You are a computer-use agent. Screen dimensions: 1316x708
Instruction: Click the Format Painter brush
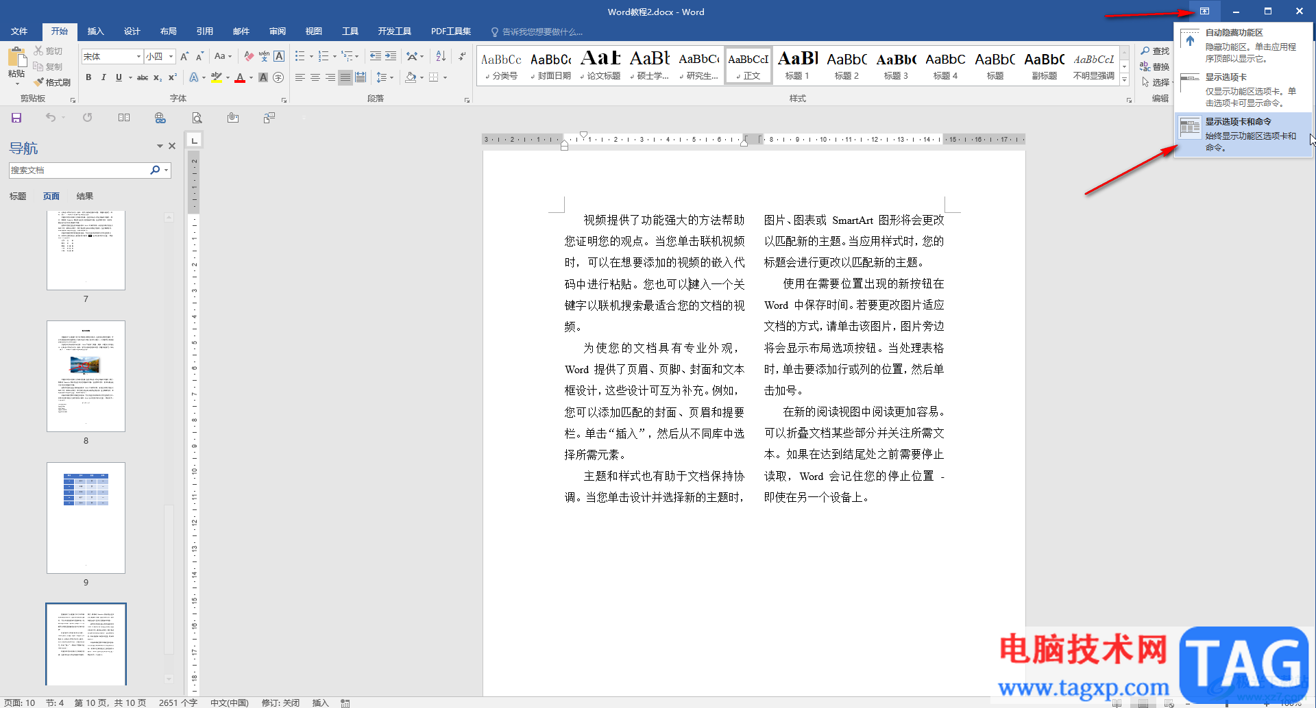pos(38,82)
